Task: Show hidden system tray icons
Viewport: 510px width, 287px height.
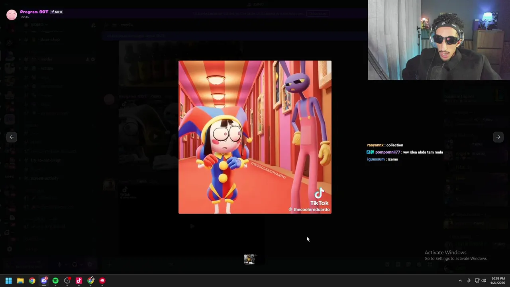Action: (x=460, y=281)
